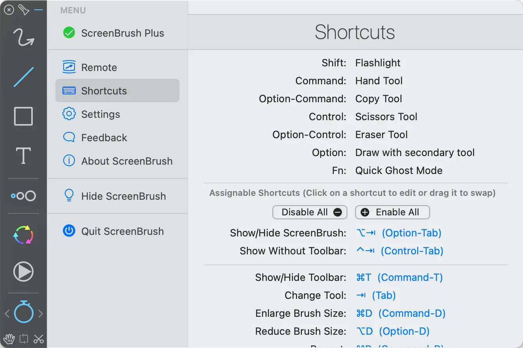Click the right arrow next to stopwatch
This screenshot has height=348, width=523.
pyautogui.click(x=41, y=314)
